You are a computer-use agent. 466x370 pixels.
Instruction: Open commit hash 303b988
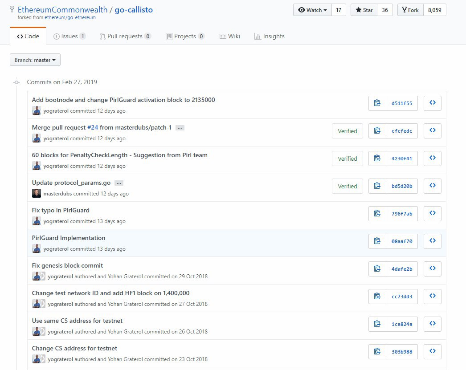(402, 352)
